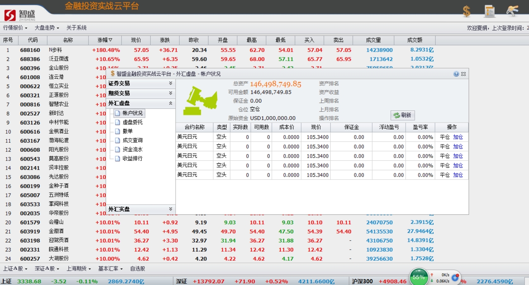
Task: Switch to the 自选股 tab
Action: [x=138, y=269]
